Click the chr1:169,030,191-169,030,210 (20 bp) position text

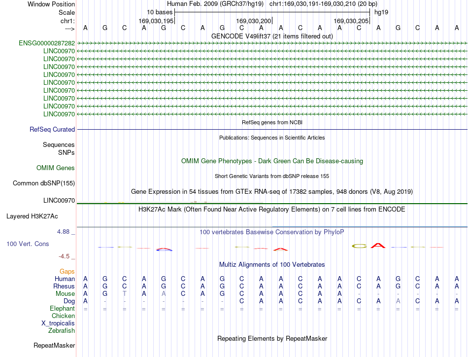click(x=323, y=4)
